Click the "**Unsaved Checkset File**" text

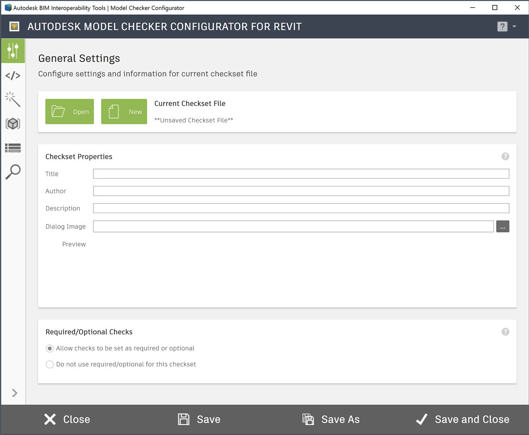[x=194, y=120]
